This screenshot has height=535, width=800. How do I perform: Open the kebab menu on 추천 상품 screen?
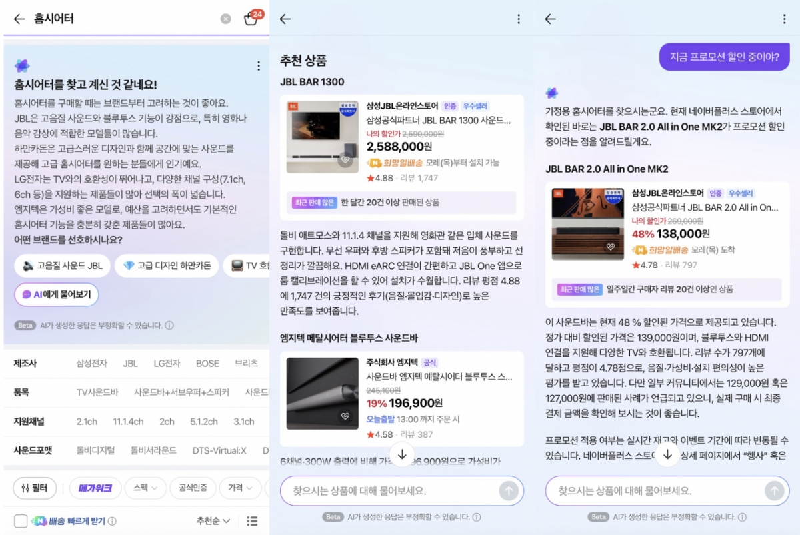point(519,19)
